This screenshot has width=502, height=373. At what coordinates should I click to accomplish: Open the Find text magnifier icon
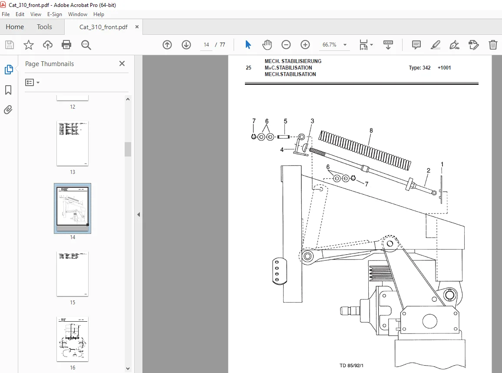click(86, 45)
